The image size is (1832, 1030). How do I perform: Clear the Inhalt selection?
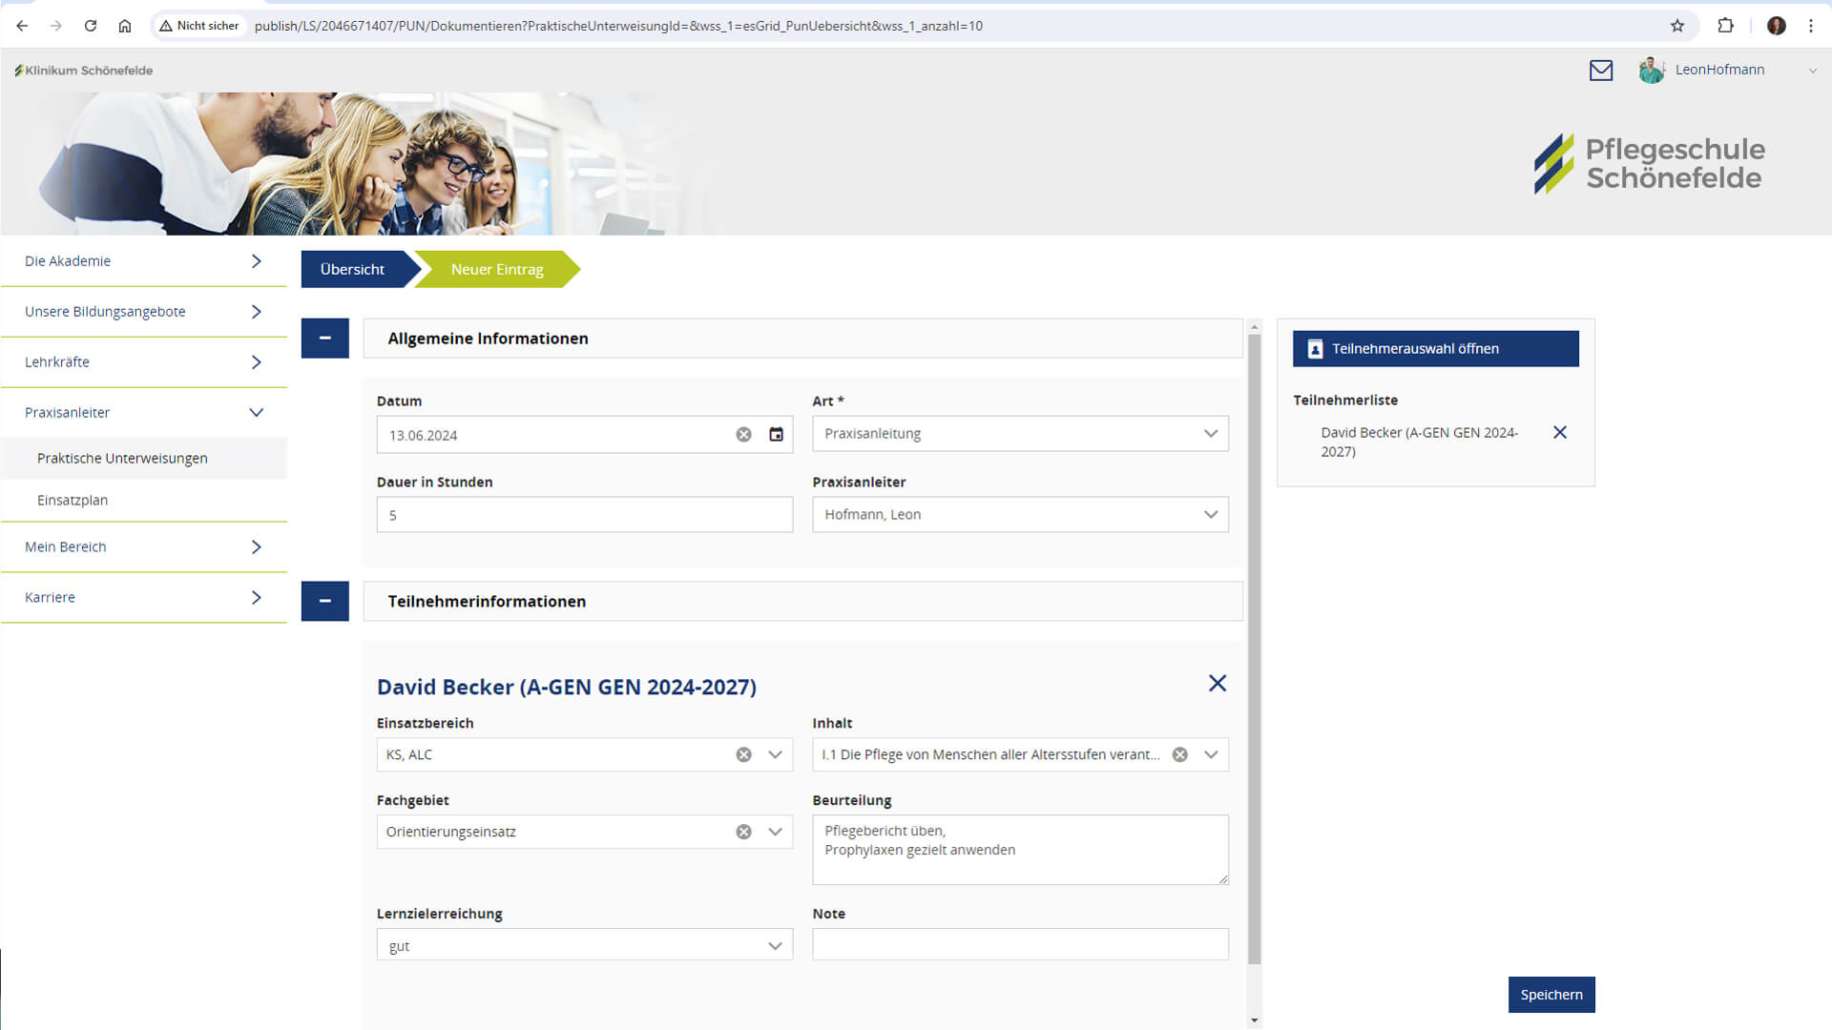[1179, 754]
